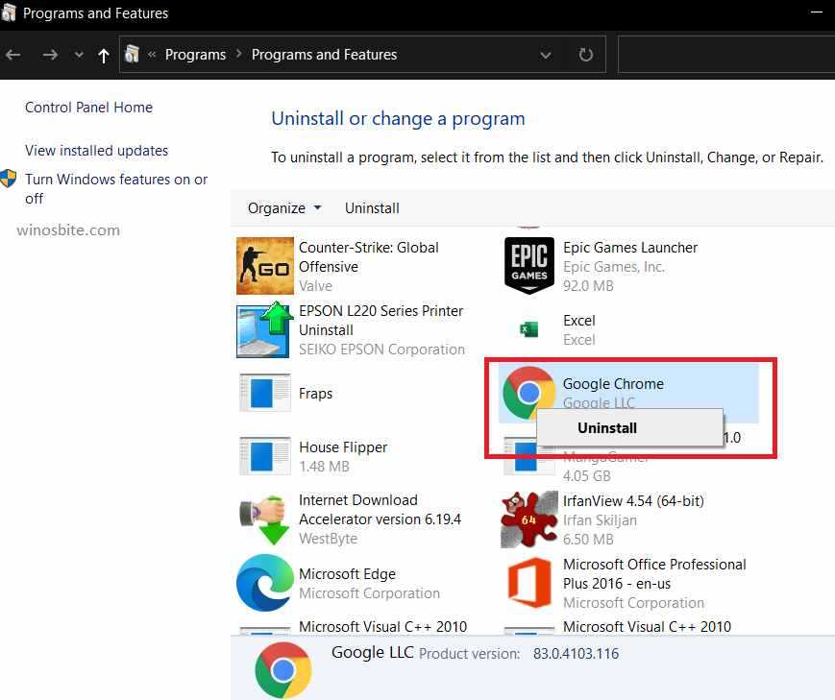Go back with the left arrow
Screen dimensions: 835x700
12,55
